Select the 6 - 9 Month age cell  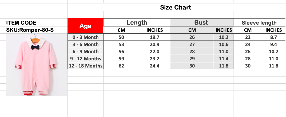click(x=85, y=52)
